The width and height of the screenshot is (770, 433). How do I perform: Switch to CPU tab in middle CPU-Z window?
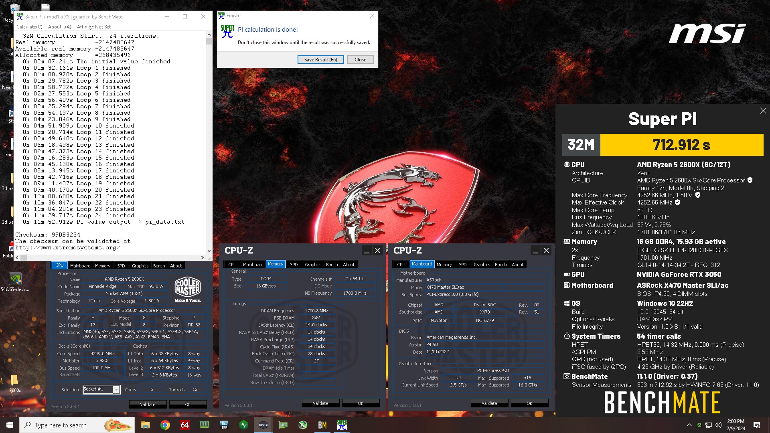click(233, 265)
